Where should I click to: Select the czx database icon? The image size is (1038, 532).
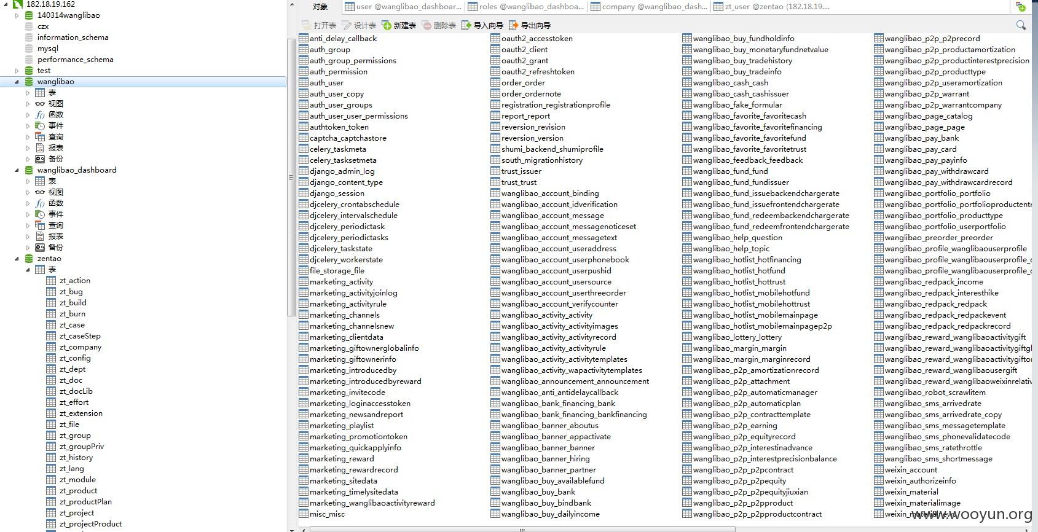[x=29, y=26]
